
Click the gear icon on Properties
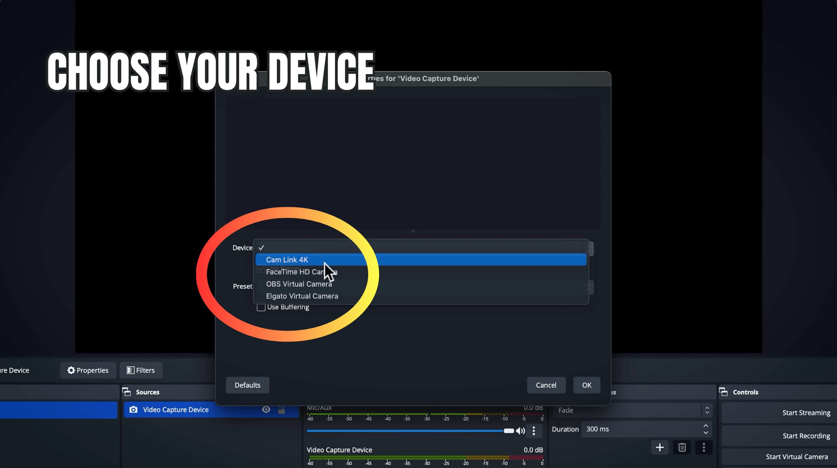(71, 370)
